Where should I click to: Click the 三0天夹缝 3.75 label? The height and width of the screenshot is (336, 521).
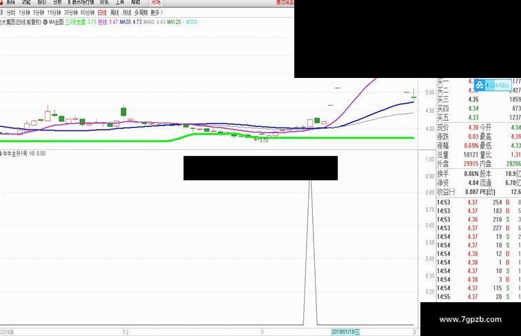pos(81,22)
